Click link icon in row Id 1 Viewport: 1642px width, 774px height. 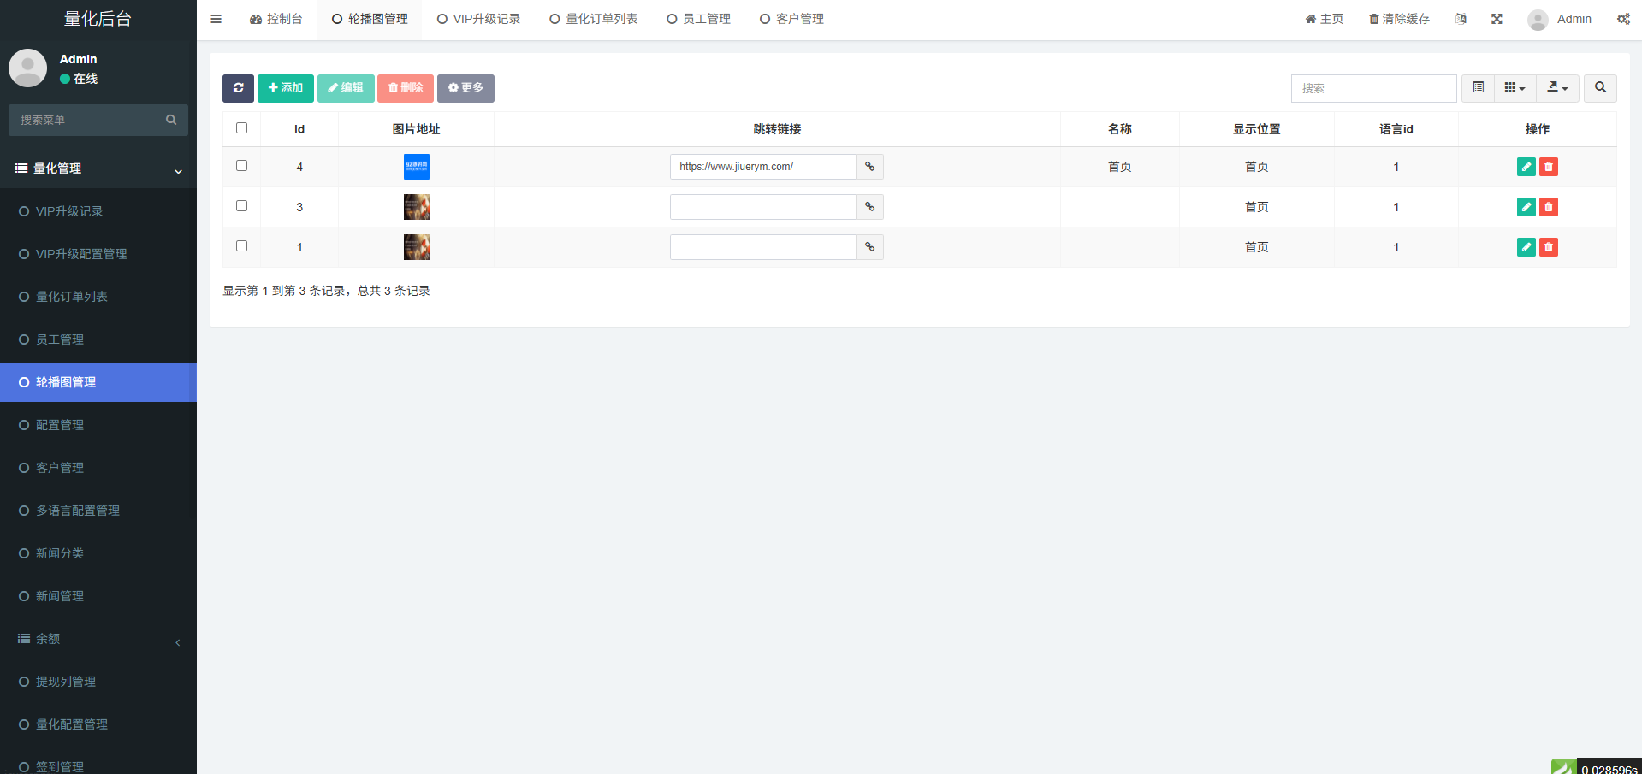pyautogui.click(x=869, y=247)
